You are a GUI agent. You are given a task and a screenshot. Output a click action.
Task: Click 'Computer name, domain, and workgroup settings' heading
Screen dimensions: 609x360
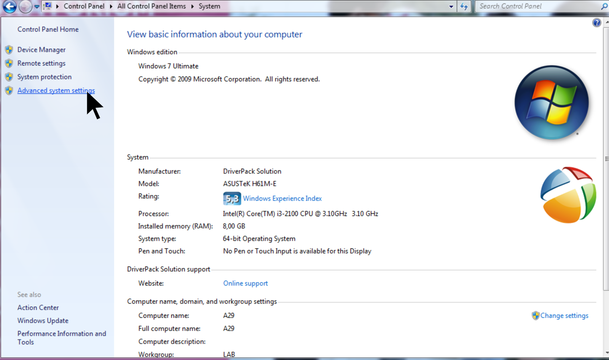(x=202, y=302)
